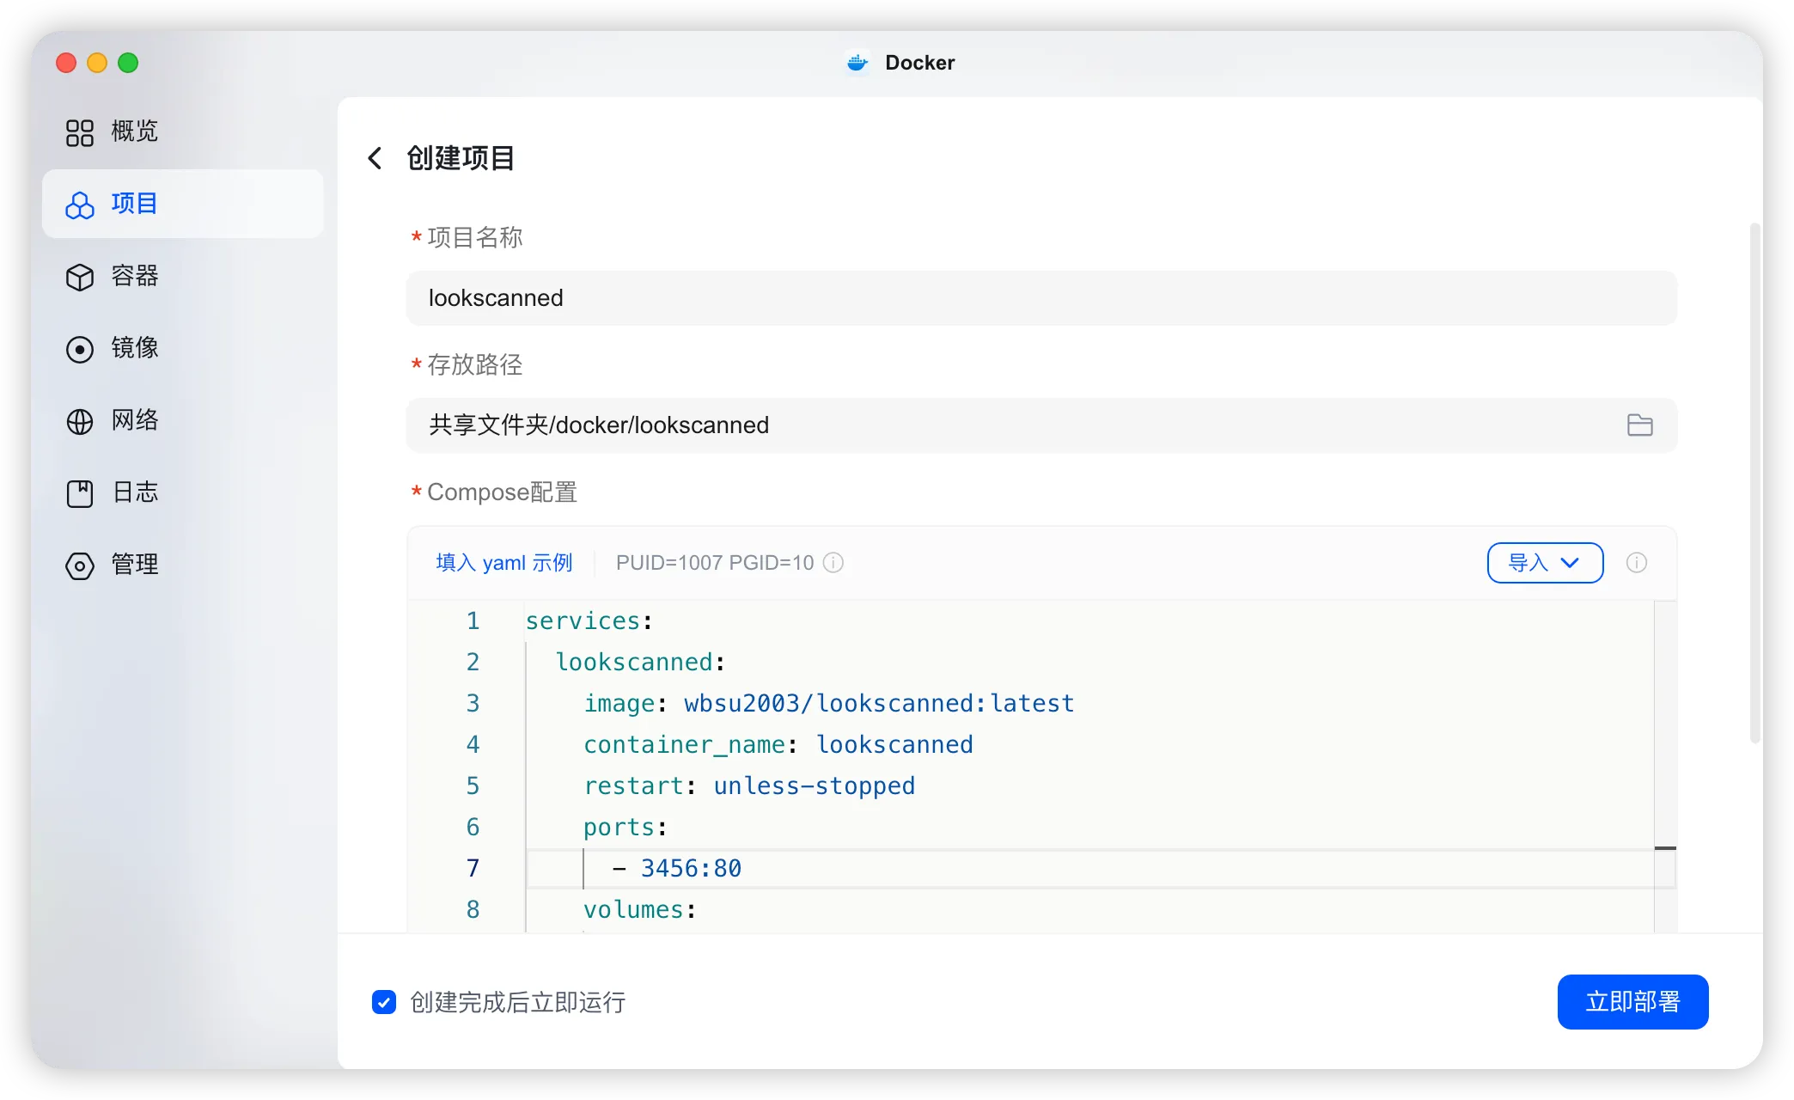Click the image line wbsu2003/lookscanned:latest

click(829, 704)
